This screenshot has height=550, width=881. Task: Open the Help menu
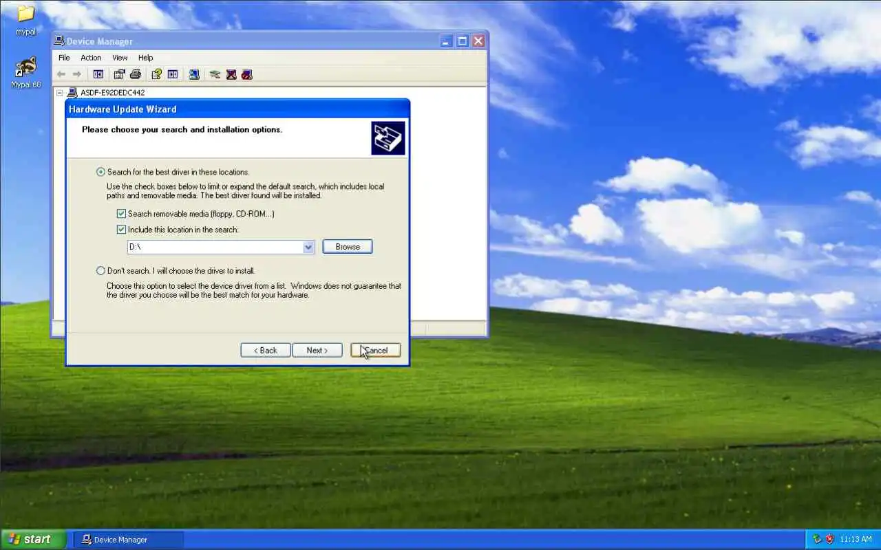[145, 58]
